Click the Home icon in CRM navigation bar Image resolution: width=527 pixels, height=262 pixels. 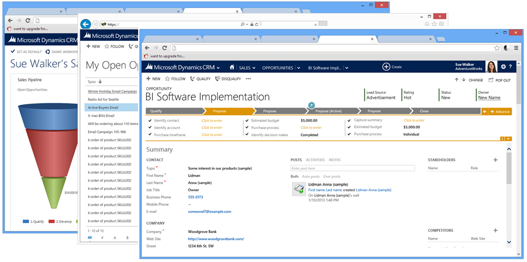(231, 67)
